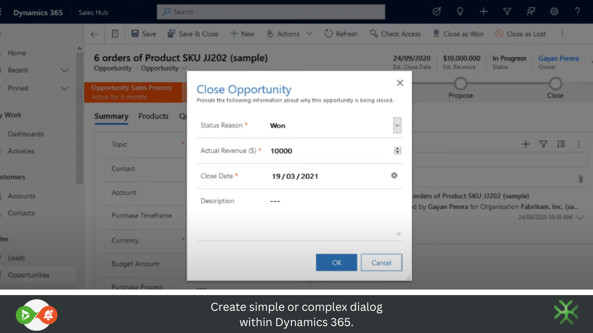593x333 pixels.
Task: Open Opportunities in the sidebar
Action: tap(28, 275)
